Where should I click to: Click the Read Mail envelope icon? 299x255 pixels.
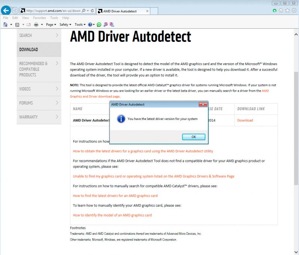29,25
